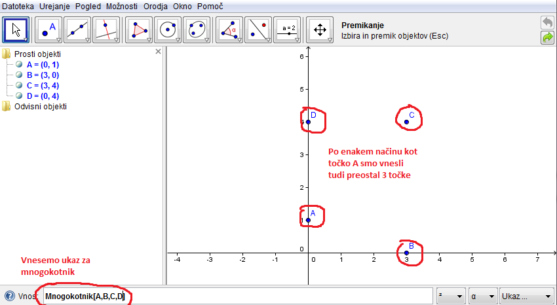
Task: Click the green Redo arrow icon
Action: [547, 37]
